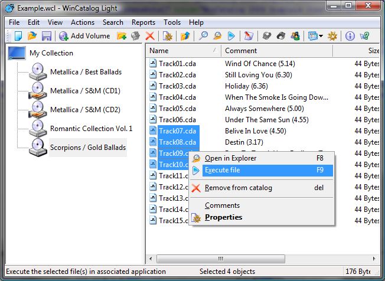Click the Save catalog floppy icon
The image size is (385, 281).
pyautogui.click(x=46, y=36)
